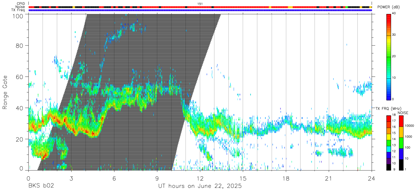This screenshot has height=193, width=418.
Task: Click the "12" label on TX FRQ scale
Action: (393, 151)
